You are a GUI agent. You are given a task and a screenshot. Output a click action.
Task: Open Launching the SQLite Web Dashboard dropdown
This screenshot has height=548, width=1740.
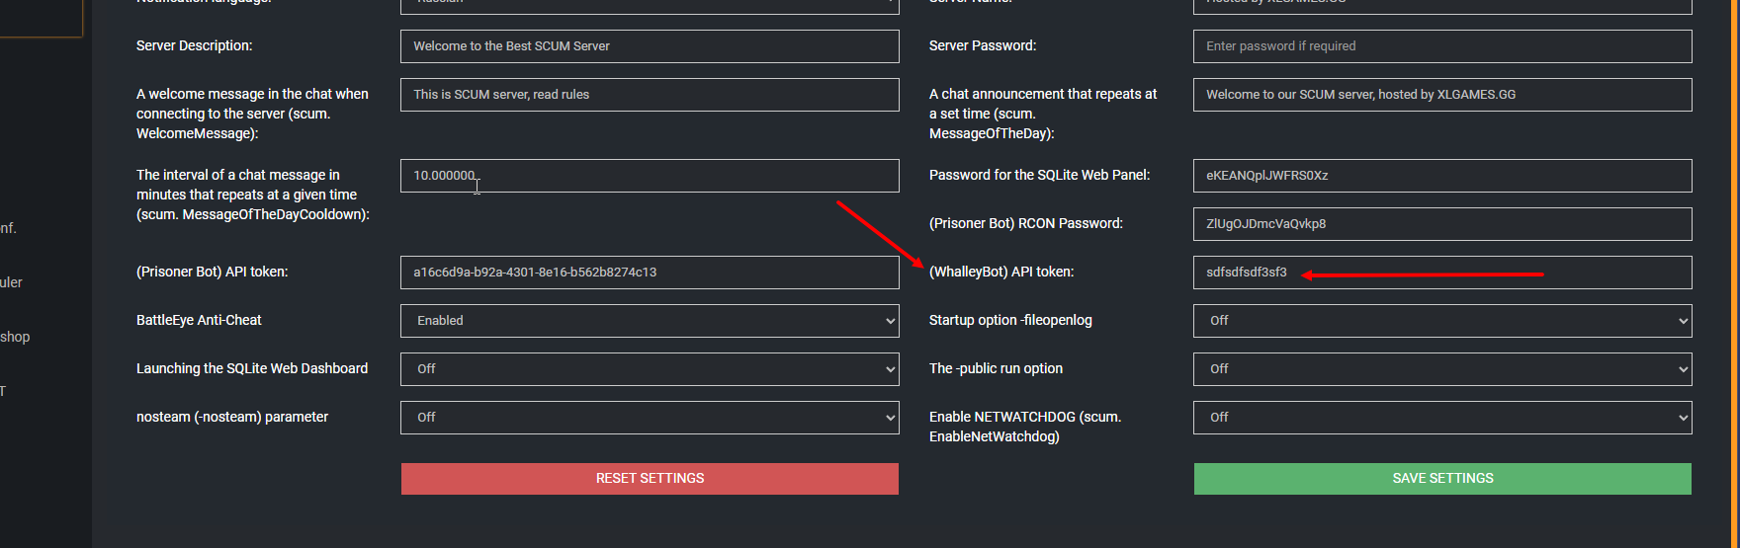coord(650,369)
